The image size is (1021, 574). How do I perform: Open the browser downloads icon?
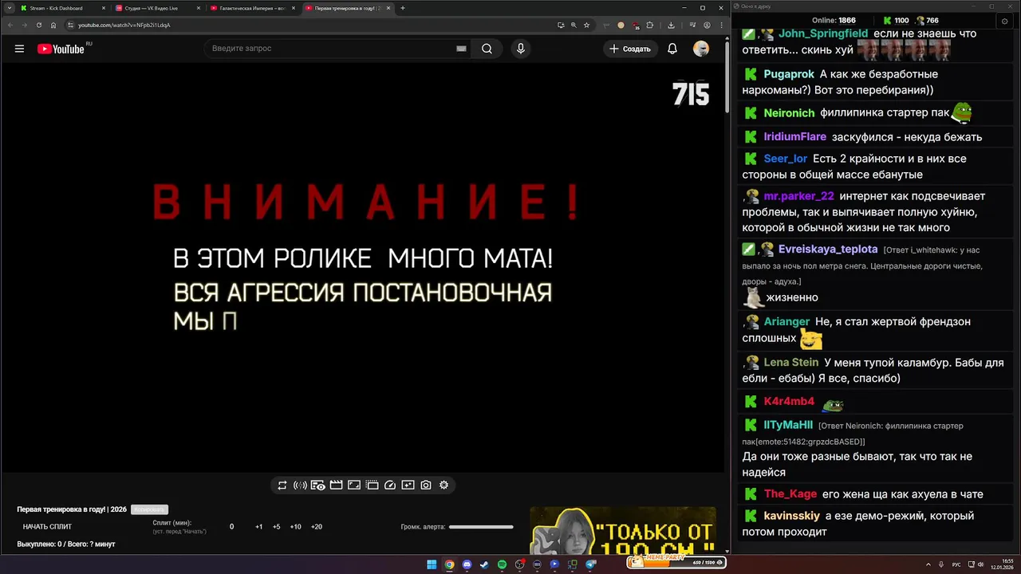point(672,25)
